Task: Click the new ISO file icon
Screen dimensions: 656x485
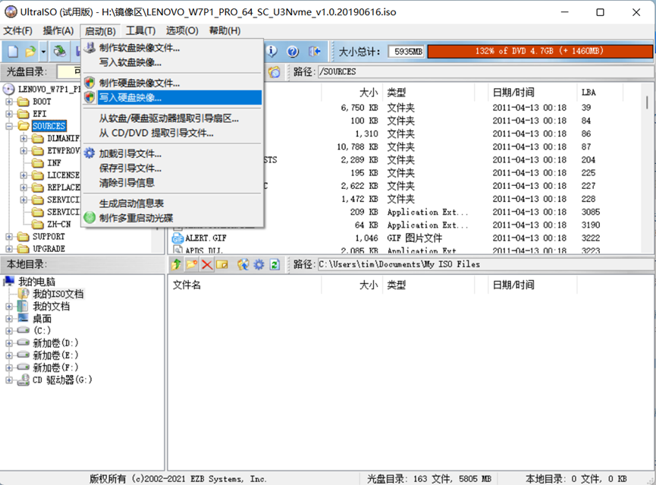Action: pyautogui.click(x=11, y=51)
